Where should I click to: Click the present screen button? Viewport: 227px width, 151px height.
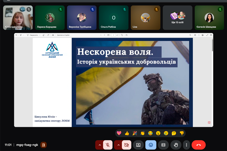click(138, 145)
